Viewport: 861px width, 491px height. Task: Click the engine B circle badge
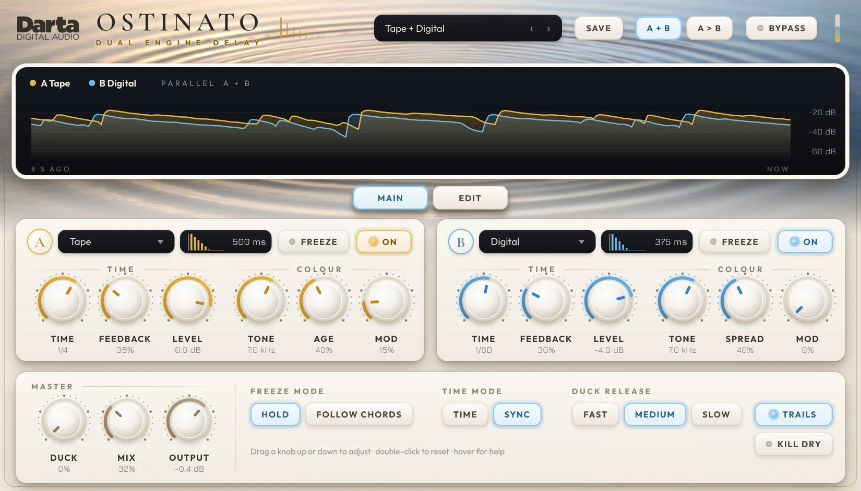pyautogui.click(x=461, y=242)
